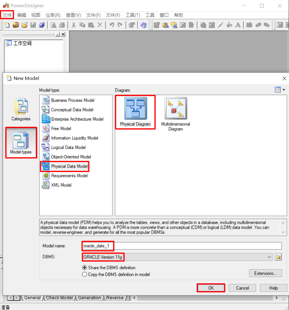
Task: Click the Undo arrow icon
Action: 112,25
